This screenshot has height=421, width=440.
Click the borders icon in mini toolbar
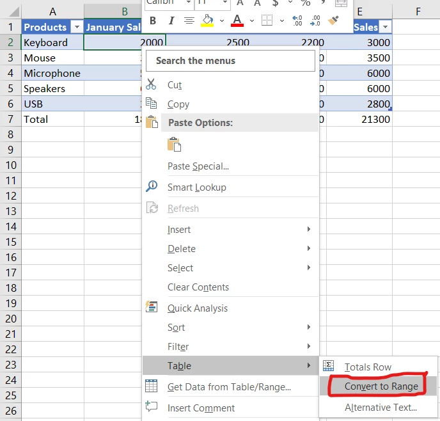267,21
